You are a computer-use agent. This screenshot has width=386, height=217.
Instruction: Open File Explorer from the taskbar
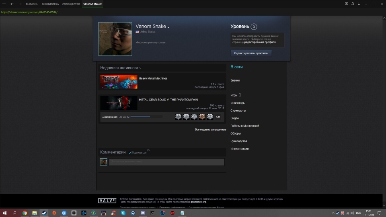35,213
